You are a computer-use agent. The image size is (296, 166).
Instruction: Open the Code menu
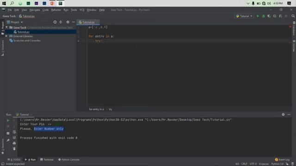pos(45,10)
